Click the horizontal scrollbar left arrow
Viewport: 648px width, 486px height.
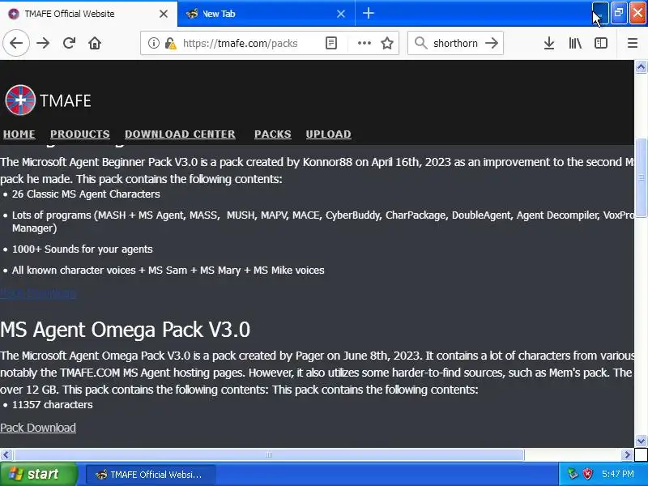pyautogui.click(x=6, y=455)
